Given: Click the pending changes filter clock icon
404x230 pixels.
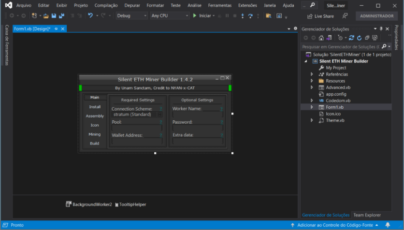Looking at the screenshot, I should pyautogui.click(x=340, y=38).
